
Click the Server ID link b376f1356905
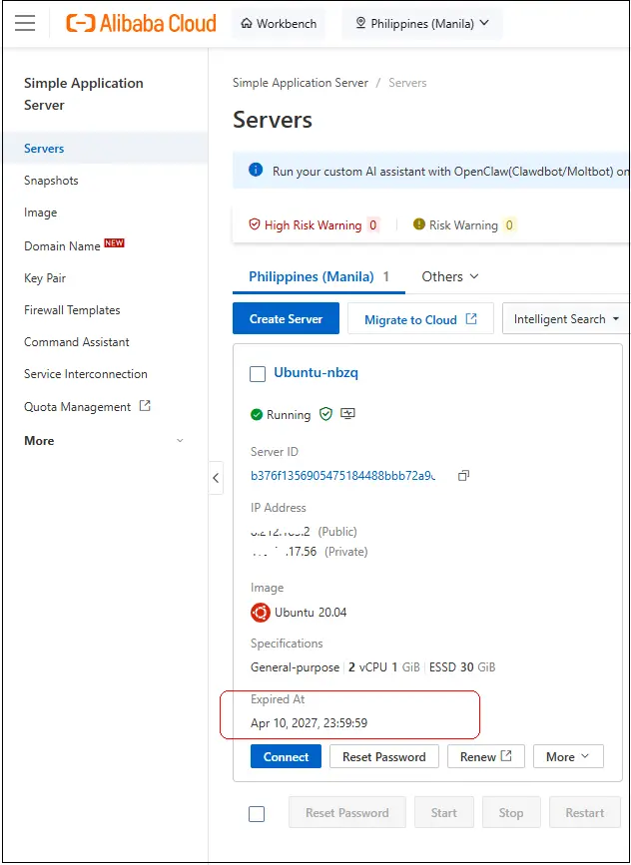[x=342, y=476]
